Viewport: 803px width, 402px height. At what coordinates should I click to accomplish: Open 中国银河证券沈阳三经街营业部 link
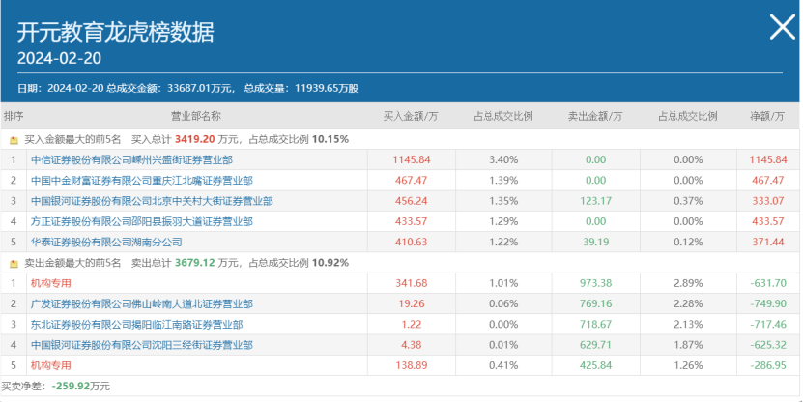pos(136,345)
